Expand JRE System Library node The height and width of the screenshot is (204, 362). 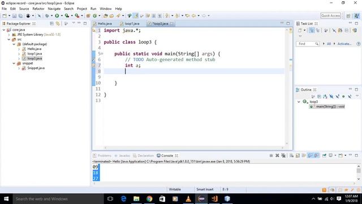[9, 35]
